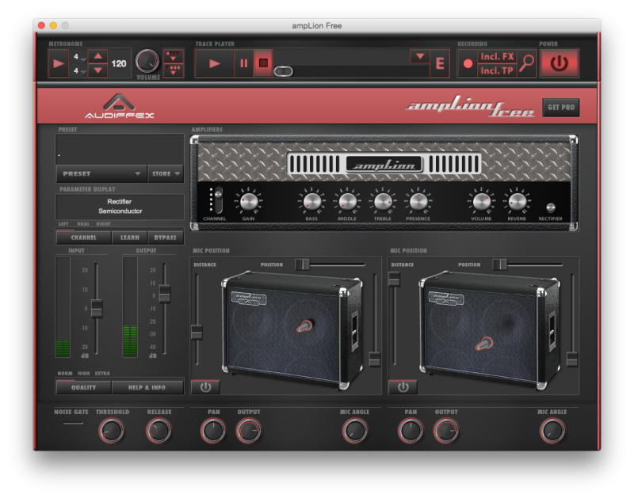Open the STORE dropdown
Image resolution: width=634 pixels, height=498 pixels.
(166, 173)
